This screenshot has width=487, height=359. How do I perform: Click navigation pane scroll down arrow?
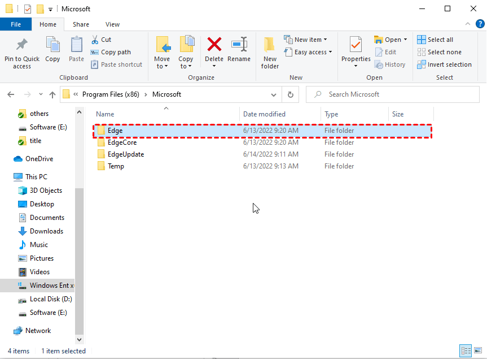79,339
